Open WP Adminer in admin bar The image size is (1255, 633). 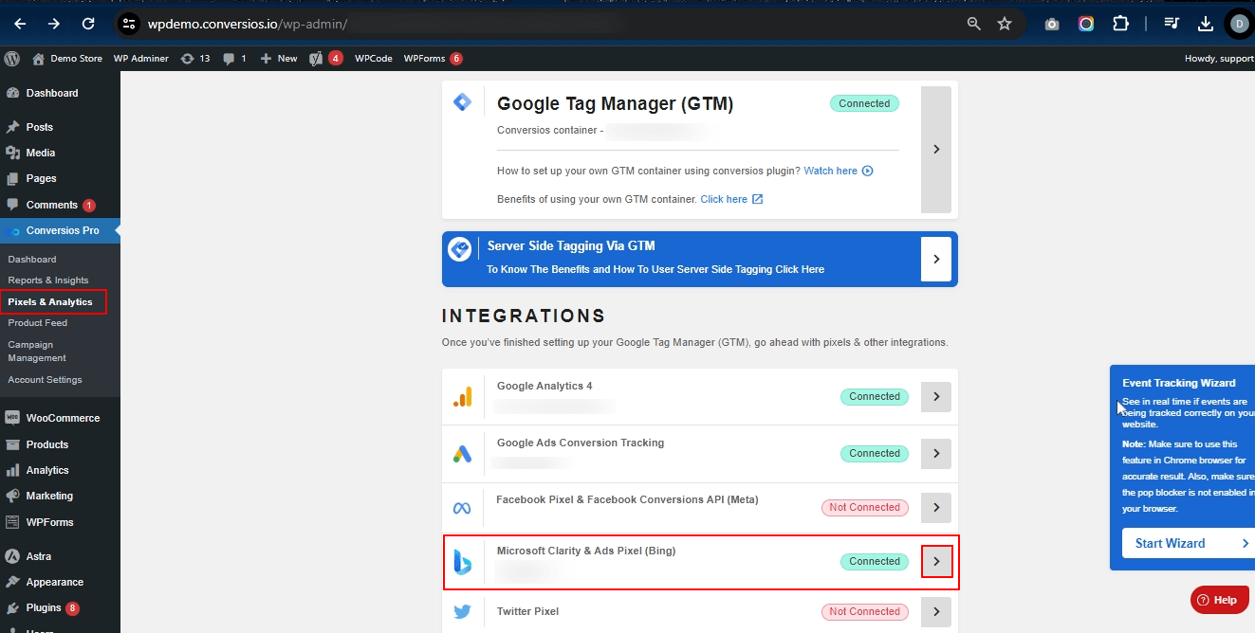click(141, 58)
